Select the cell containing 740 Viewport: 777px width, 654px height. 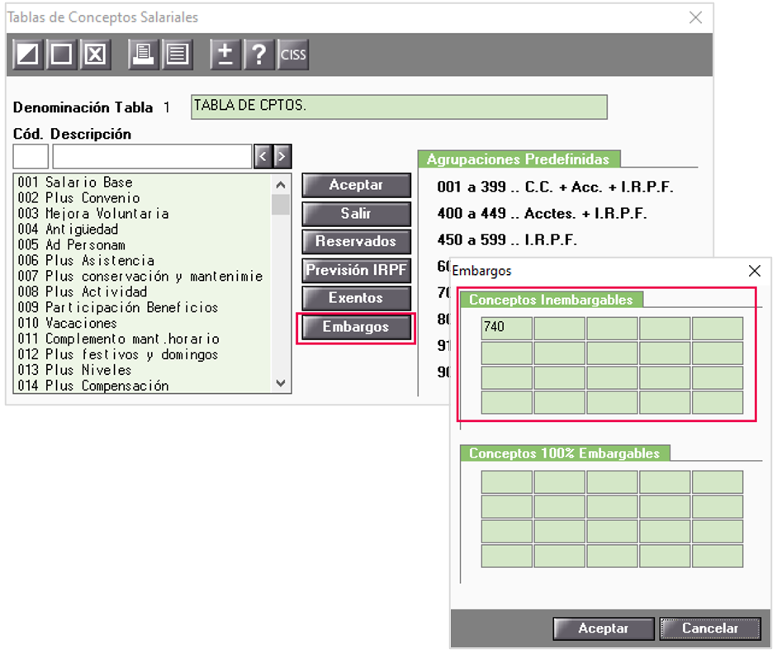(x=506, y=328)
